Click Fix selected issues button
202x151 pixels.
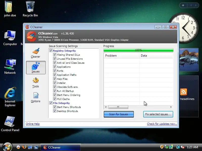pyautogui.click(x=158, y=114)
